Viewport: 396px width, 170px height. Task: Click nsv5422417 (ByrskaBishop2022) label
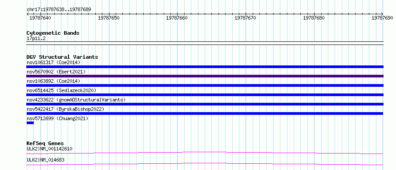click(65, 109)
